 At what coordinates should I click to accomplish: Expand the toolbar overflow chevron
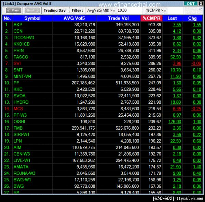(x=200, y=9)
